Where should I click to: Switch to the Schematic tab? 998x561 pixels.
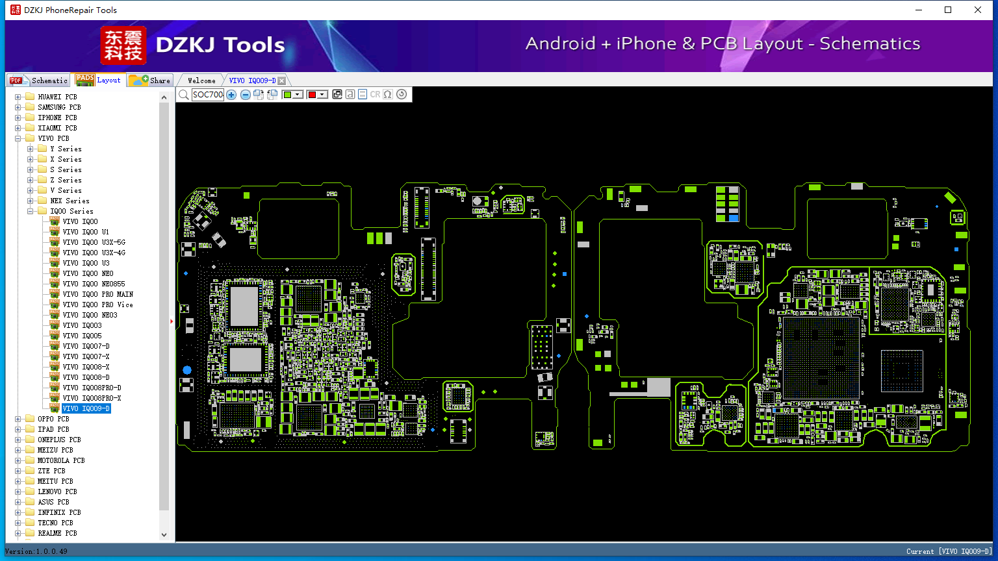pyautogui.click(x=38, y=80)
